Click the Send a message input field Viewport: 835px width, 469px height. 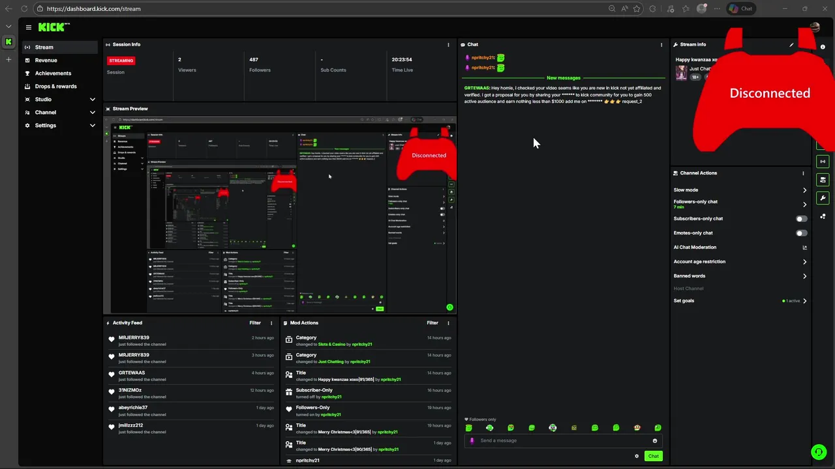point(563,440)
